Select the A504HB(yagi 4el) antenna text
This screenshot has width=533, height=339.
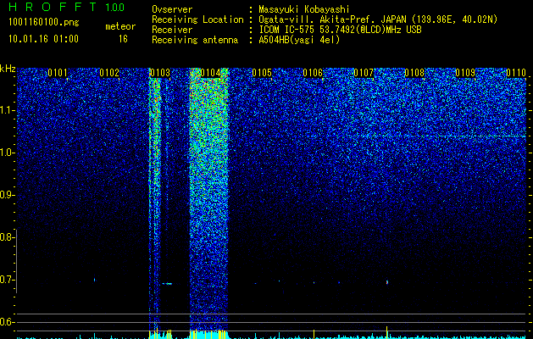point(299,40)
